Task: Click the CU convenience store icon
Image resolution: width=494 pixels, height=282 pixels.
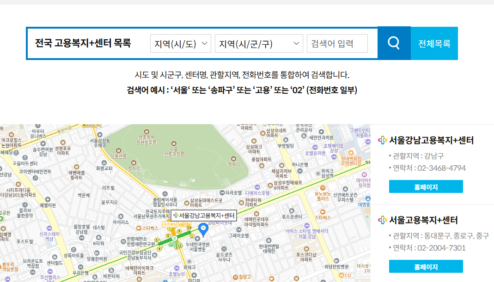Action: [341, 275]
